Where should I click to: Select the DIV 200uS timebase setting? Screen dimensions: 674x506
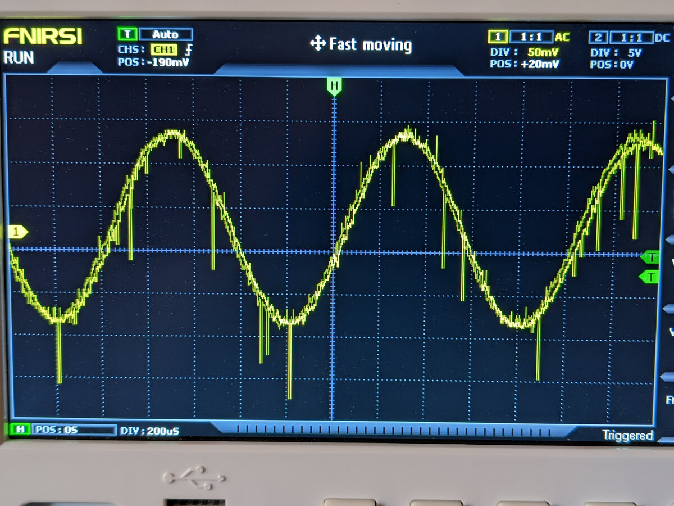tap(149, 431)
